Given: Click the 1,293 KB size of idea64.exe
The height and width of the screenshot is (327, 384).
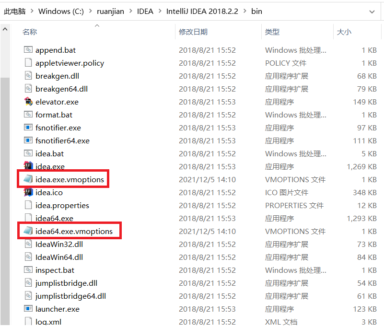Looking at the screenshot, I should click(361, 218).
